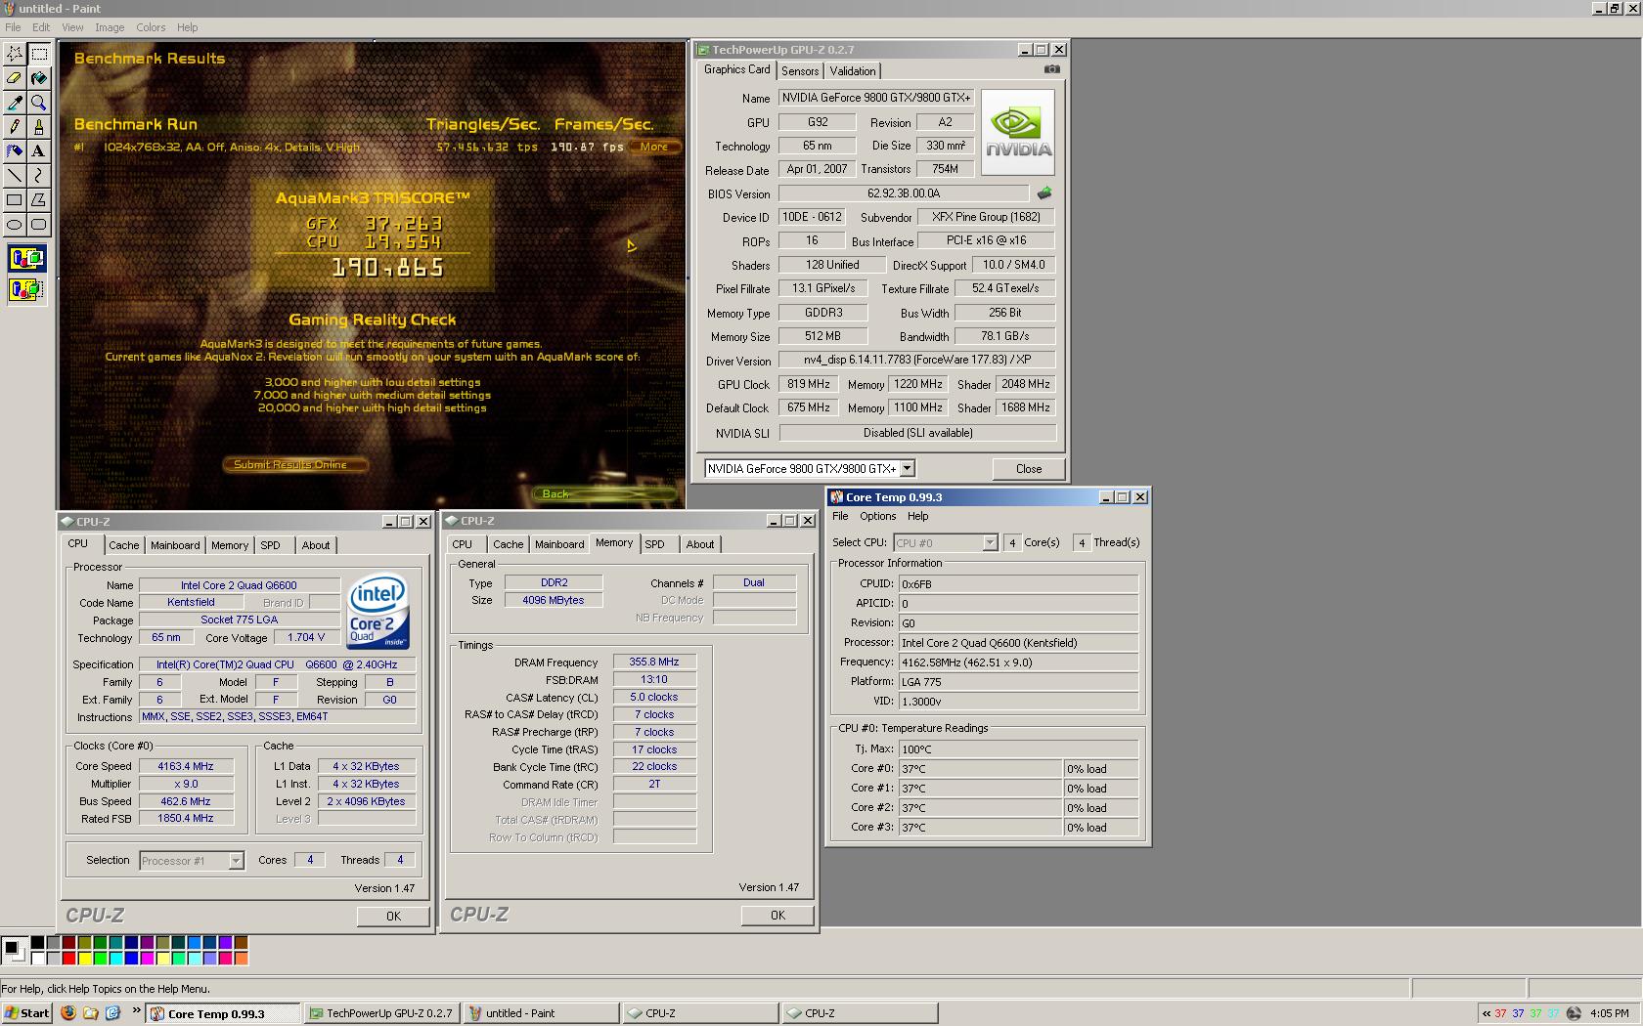Choose the straight Line tool
Viewport: 1643px width, 1026px height.
pos(15,176)
